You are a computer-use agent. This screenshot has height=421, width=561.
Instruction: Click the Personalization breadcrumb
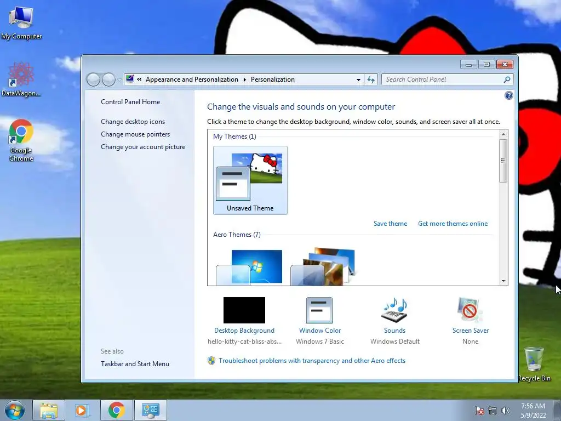273,79
